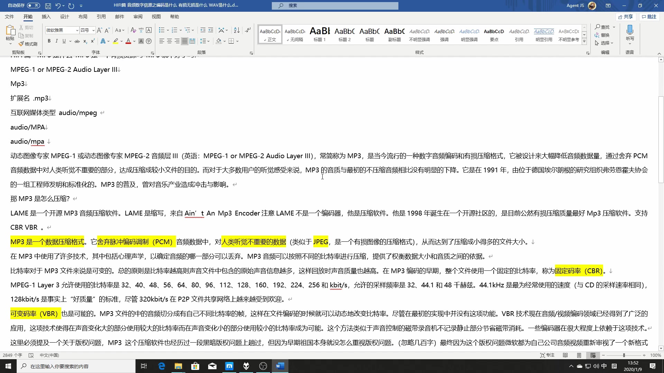Viewport: 664px width, 373px height.
Task: Expand the numbered list dropdown arrow
Action: (x=181, y=30)
